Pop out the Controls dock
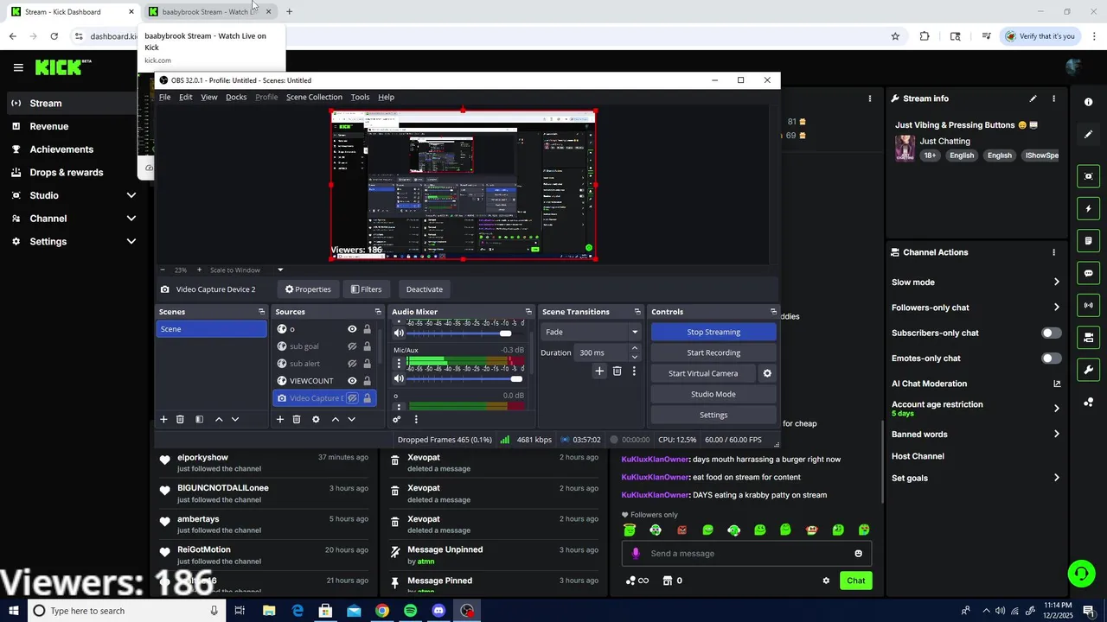 tap(773, 312)
